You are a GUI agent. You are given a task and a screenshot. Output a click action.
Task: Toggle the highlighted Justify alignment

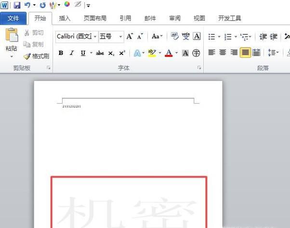point(245,53)
